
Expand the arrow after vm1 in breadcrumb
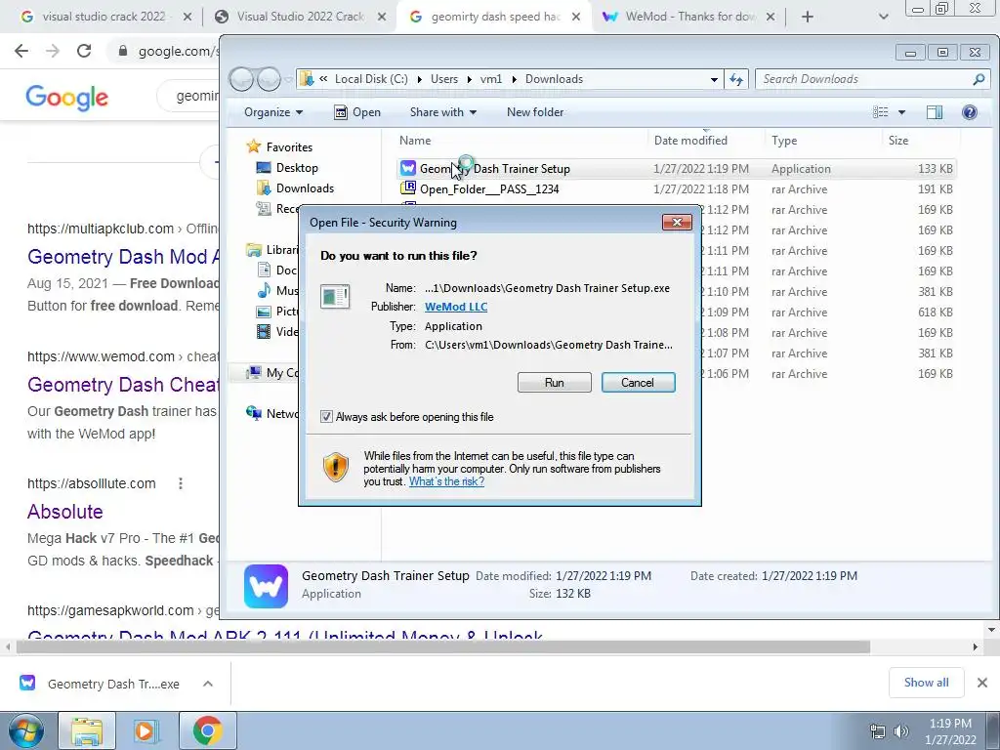[x=514, y=79]
